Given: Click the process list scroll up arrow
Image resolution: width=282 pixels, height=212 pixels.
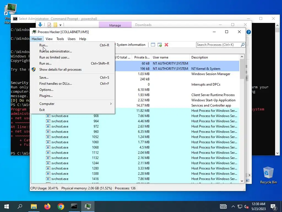Looking at the screenshot, I should (x=242, y=57).
